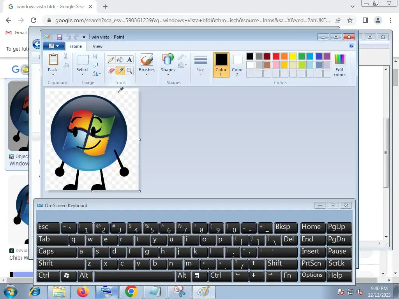
Task: Click the Help key on On-Screen Keyboard
Action: coord(339,276)
